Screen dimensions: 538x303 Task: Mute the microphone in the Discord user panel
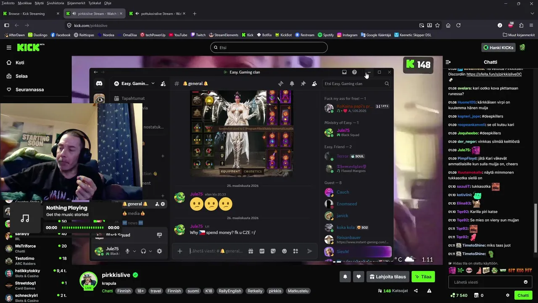[127, 251]
